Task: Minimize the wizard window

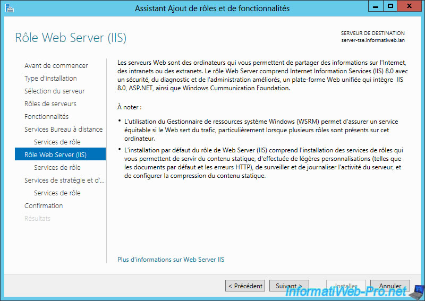Action: point(376,6)
